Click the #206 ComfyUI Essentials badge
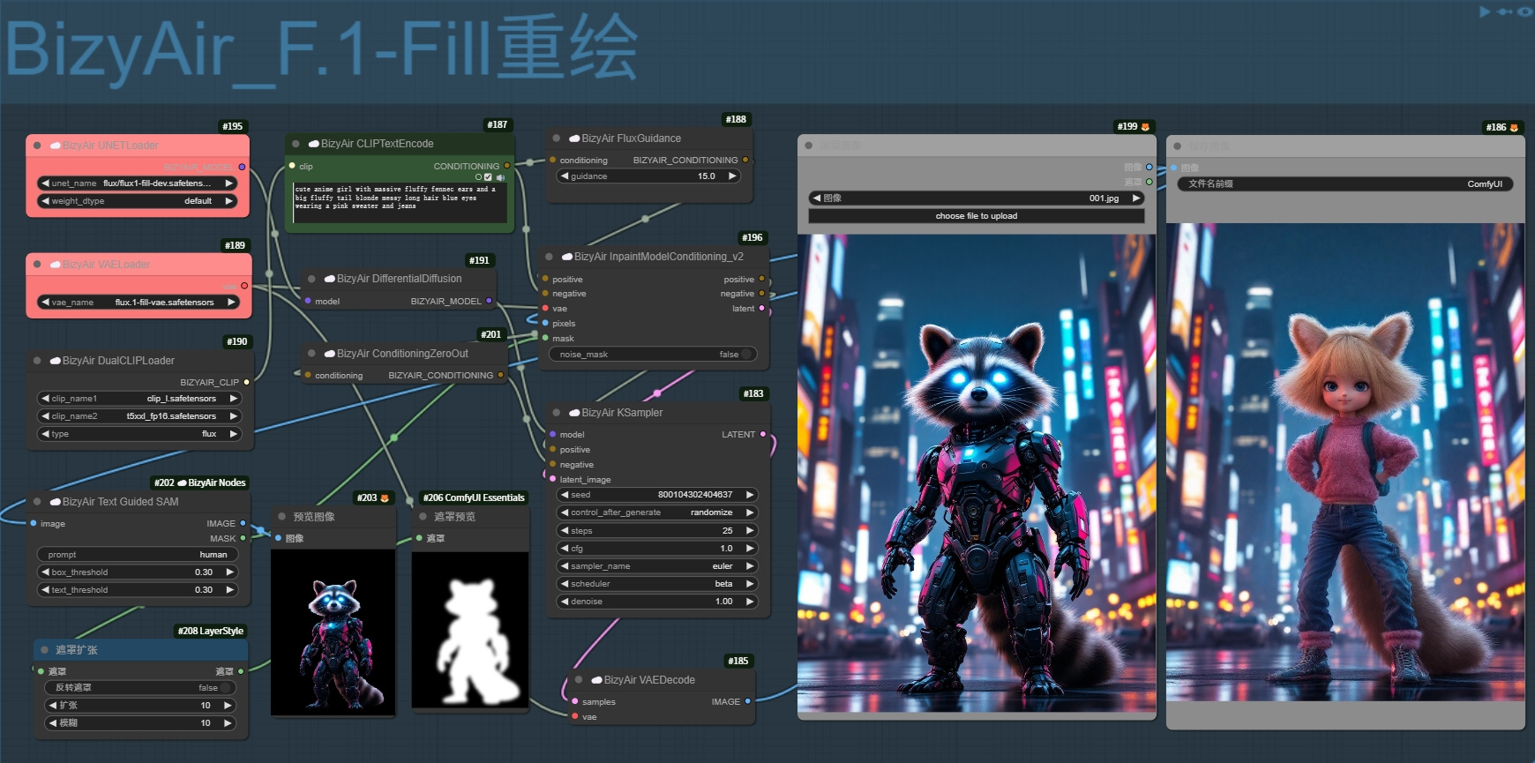Viewport: 1535px width, 763px height. [474, 497]
